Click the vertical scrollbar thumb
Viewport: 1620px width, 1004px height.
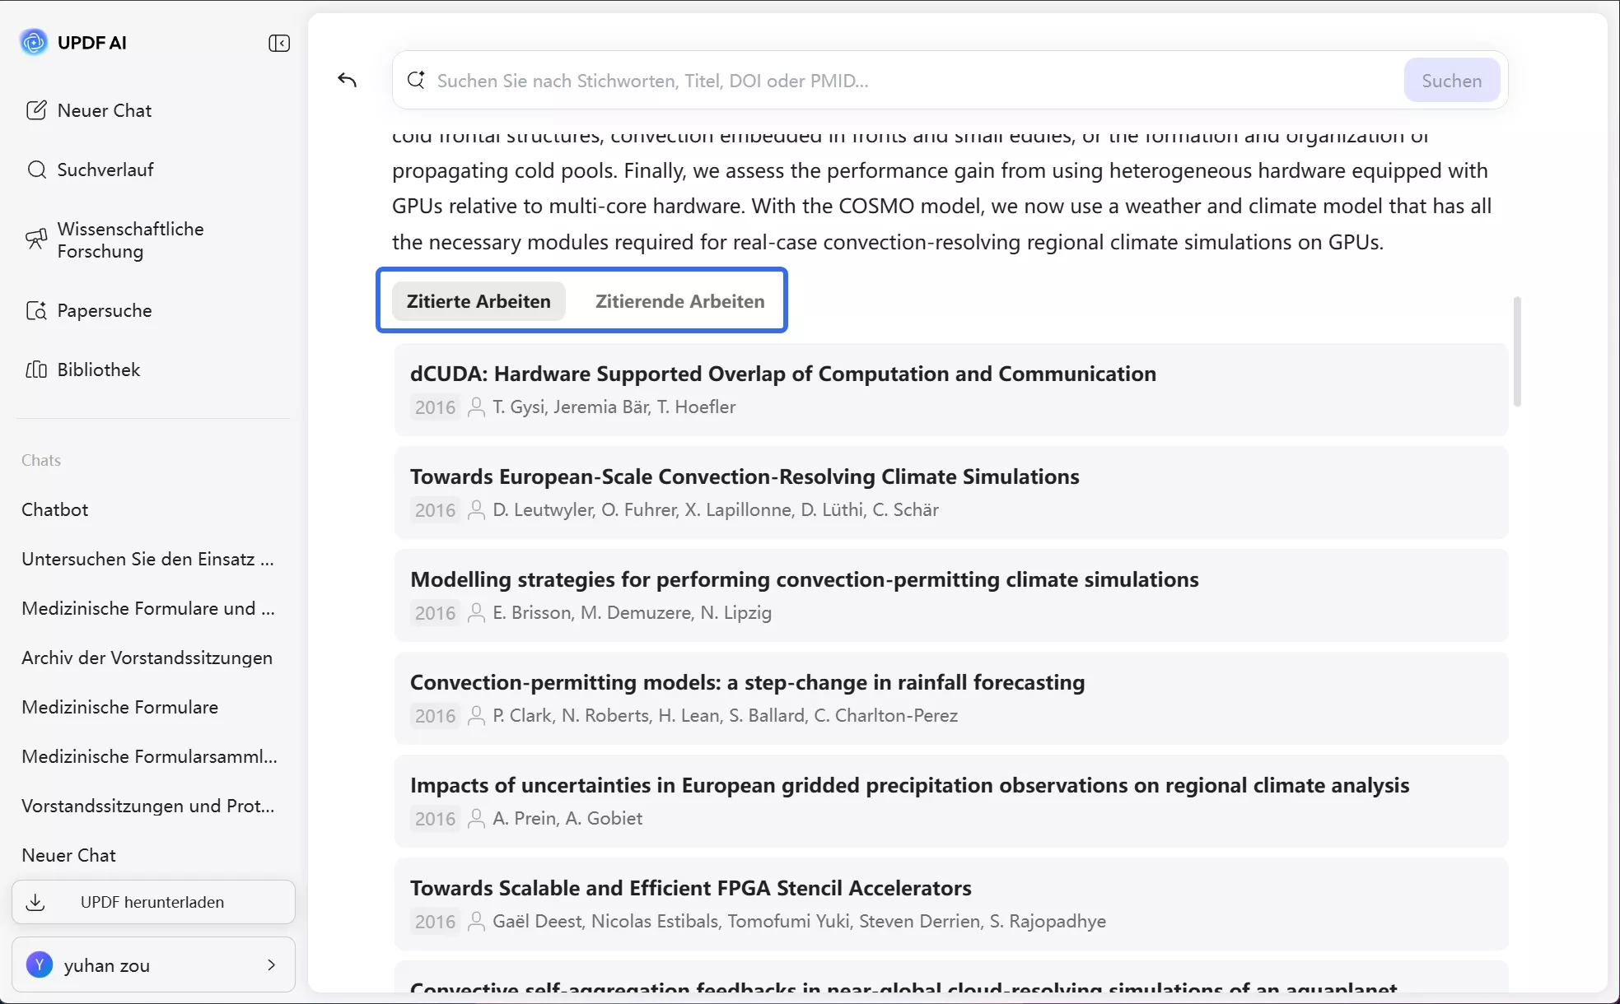[1517, 351]
